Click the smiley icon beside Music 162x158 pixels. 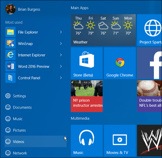point(8,119)
